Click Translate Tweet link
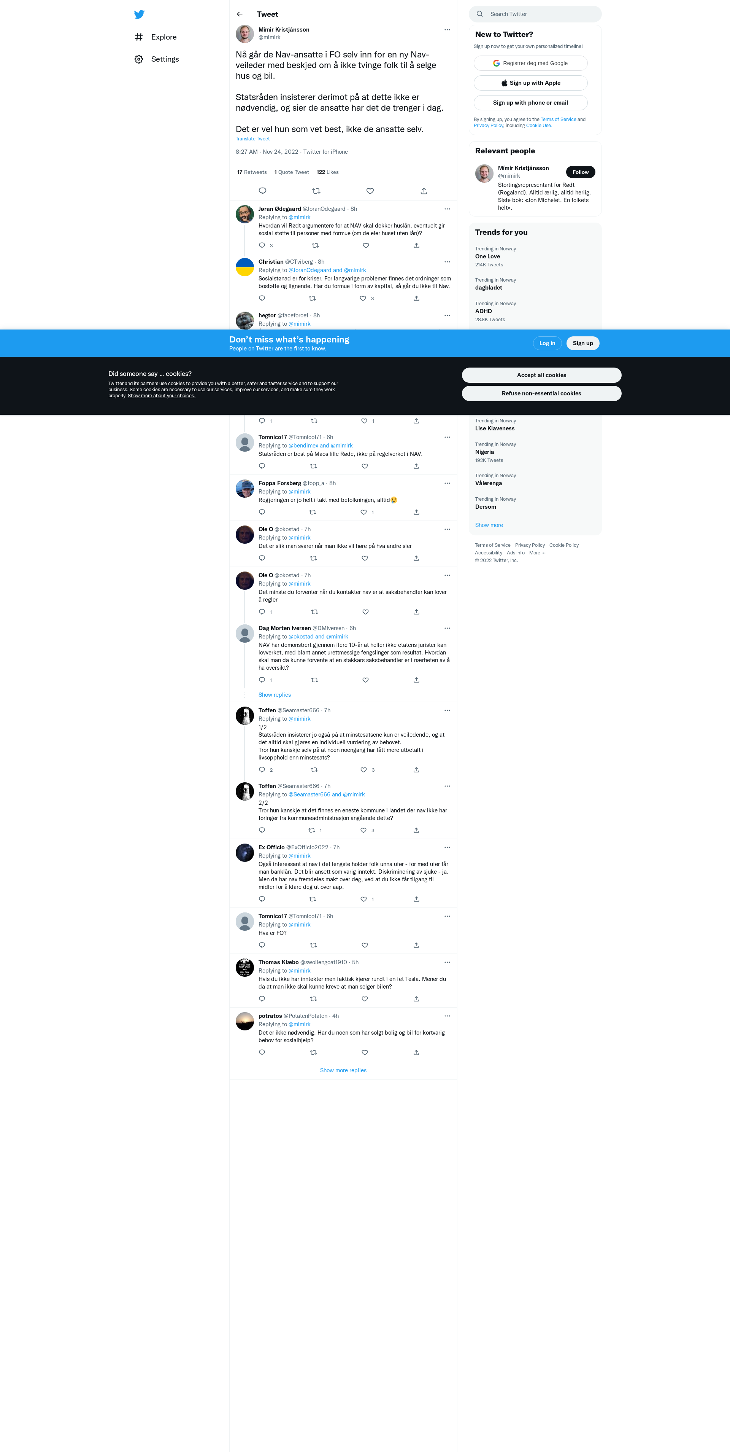This screenshot has height=1452, width=730. pos(252,139)
